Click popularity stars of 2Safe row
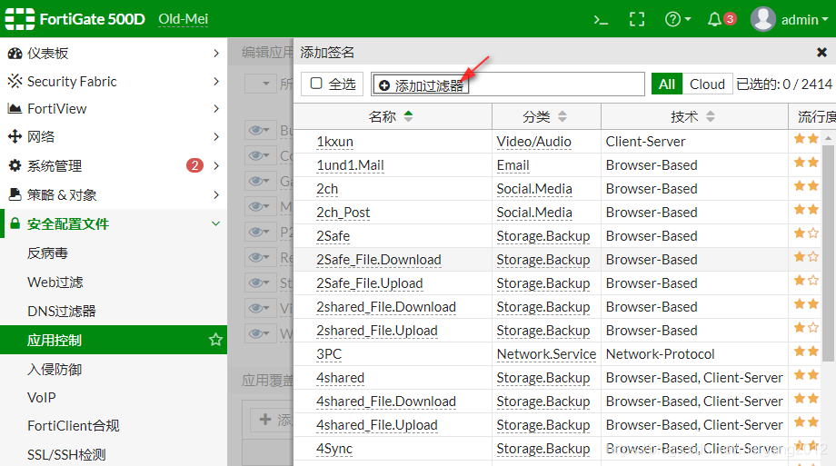836x466 pixels. (x=806, y=233)
